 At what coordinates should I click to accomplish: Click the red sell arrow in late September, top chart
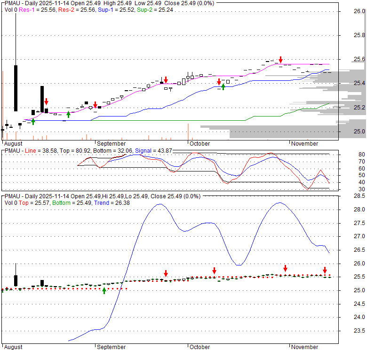coord(166,80)
